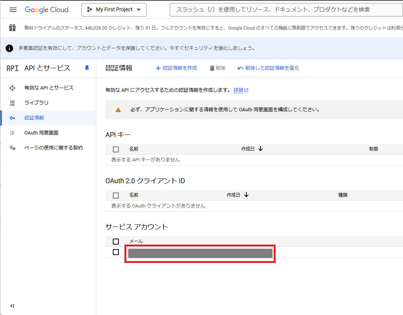The image size is (403, 315).
Task: Click the 表示する API キーがありません message
Action: [145, 160]
